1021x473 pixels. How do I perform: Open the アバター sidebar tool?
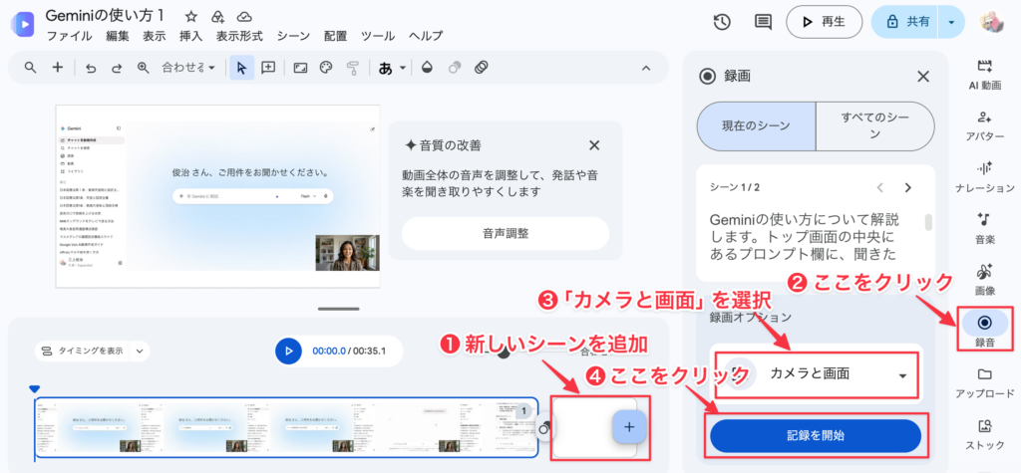(984, 125)
